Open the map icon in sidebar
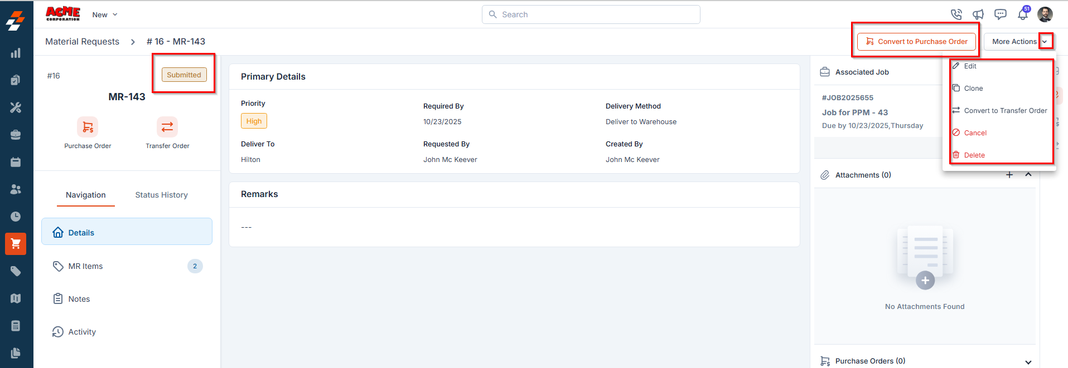 tap(16, 298)
